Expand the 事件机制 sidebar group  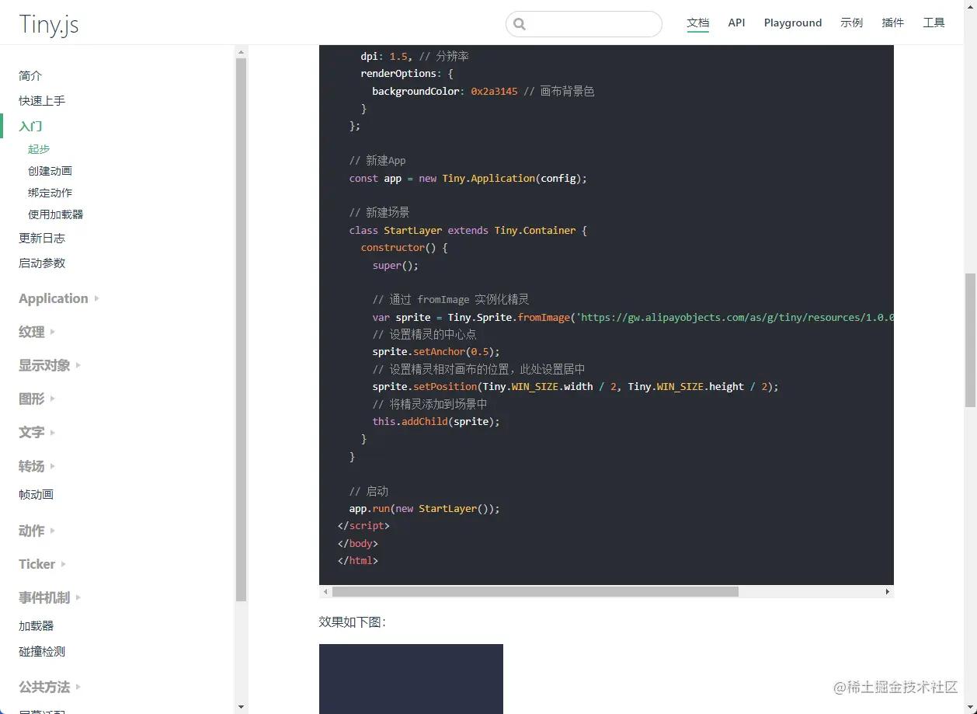50,597
